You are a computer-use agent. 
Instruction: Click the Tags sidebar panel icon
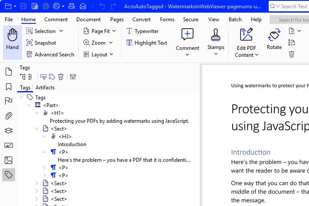click(9, 175)
